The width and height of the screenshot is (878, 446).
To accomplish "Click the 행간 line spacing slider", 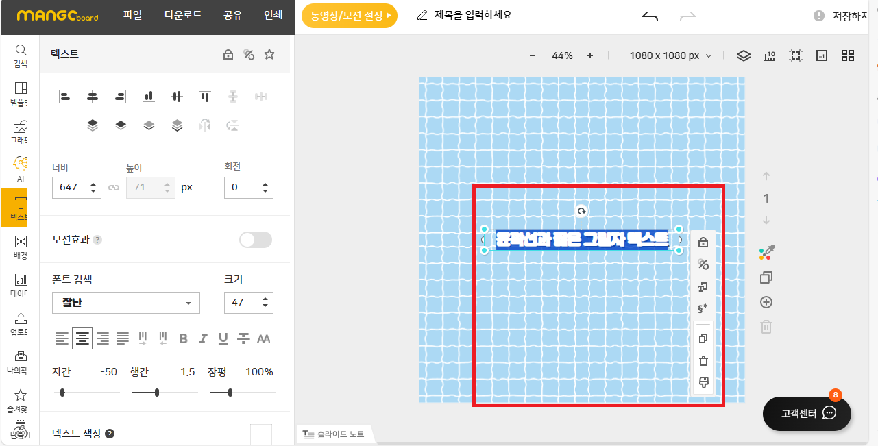I will (164, 393).
